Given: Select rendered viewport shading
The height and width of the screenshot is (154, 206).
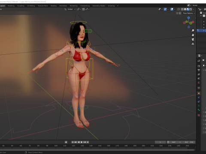Looking at the screenshot, I should [x=191, y=9].
